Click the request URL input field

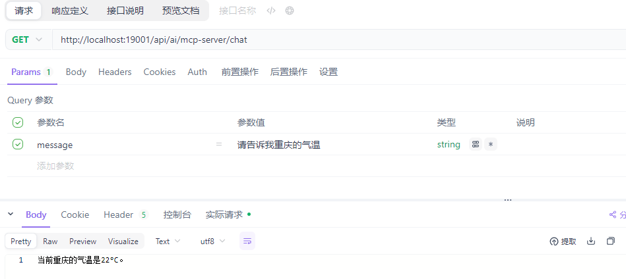[330, 39]
